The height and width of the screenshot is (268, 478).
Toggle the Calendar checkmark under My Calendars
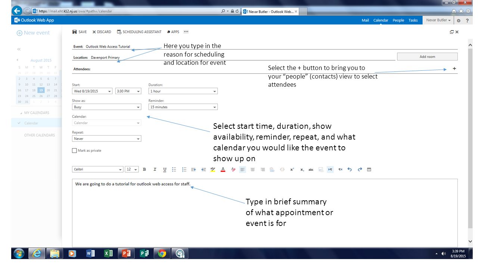(x=19, y=123)
